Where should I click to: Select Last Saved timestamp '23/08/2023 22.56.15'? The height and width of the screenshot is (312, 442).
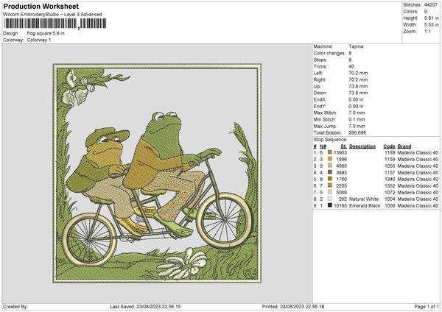click(x=158, y=307)
